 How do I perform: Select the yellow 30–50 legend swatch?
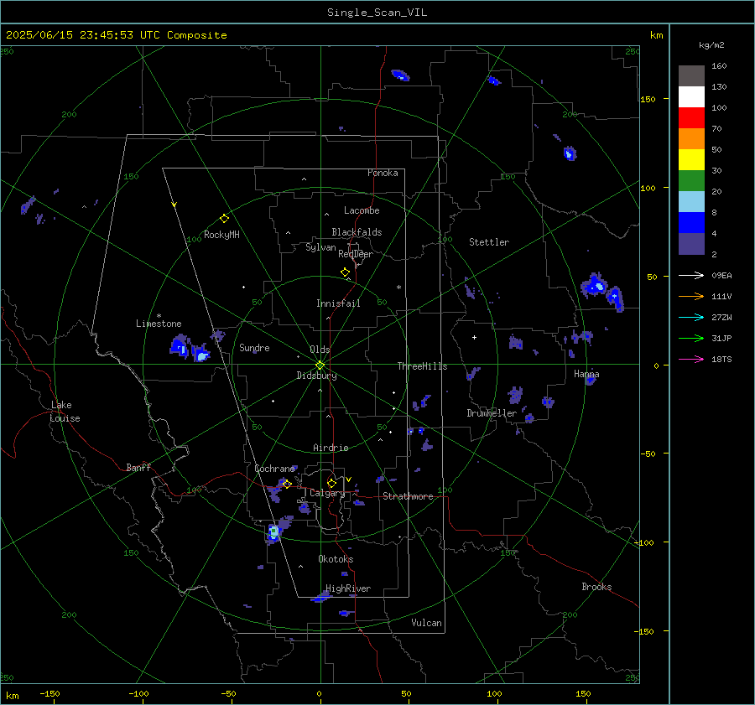pyautogui.click(x=691, y=160)
